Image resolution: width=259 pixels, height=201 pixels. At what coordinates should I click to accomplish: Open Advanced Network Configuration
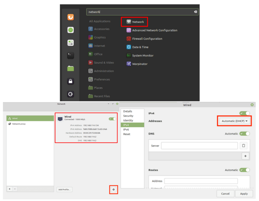click(x=152, y=30)
